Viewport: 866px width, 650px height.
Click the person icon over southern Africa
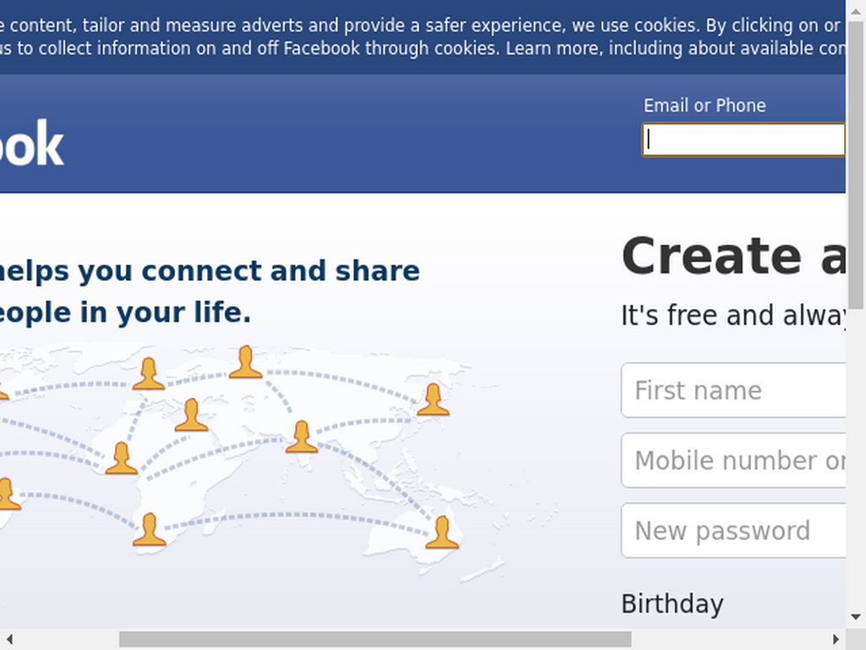(149, 530)
